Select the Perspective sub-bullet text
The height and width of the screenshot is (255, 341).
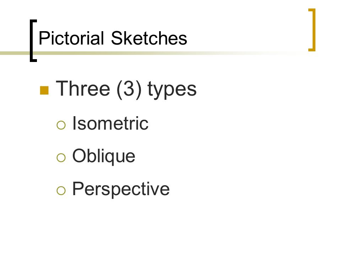(121, 189)
